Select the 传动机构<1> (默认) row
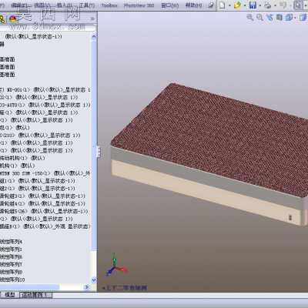The image size is (308, 308). point(22,158)
